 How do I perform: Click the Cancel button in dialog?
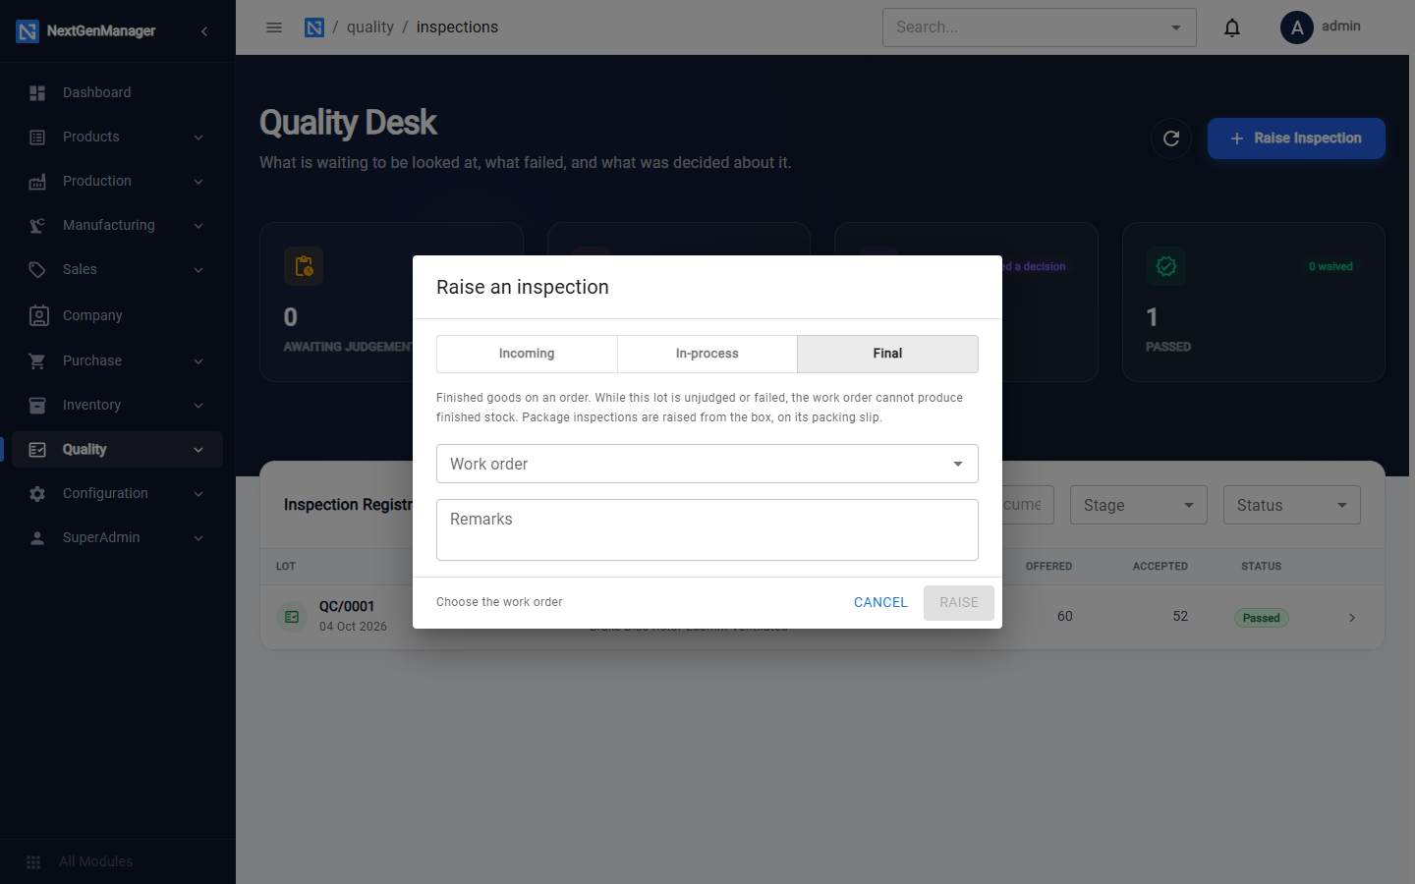point(880,603)
